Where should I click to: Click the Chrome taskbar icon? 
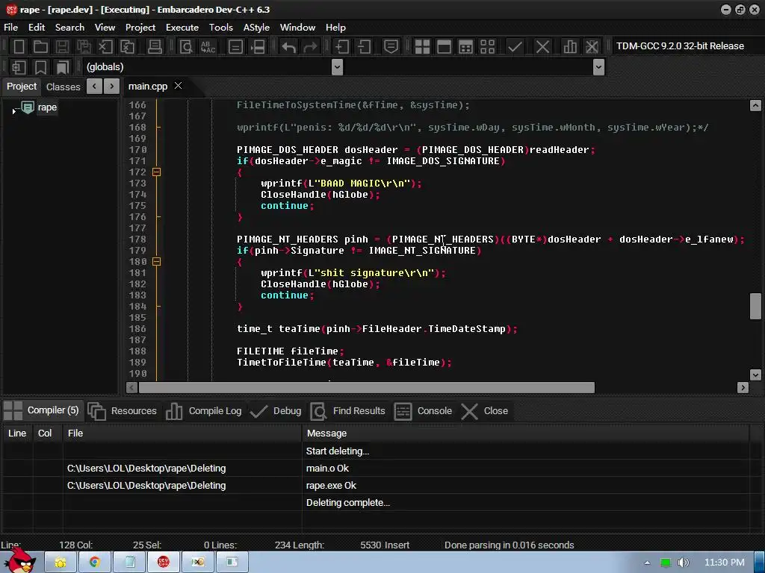pos(95,563)
